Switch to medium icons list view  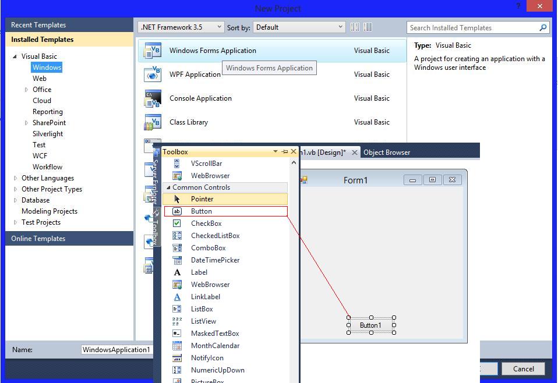368,27
